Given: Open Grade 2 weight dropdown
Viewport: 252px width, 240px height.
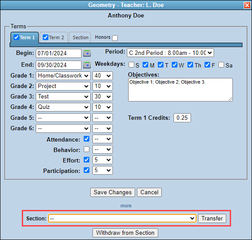Looking at the screenshot, I should (102, 86).
